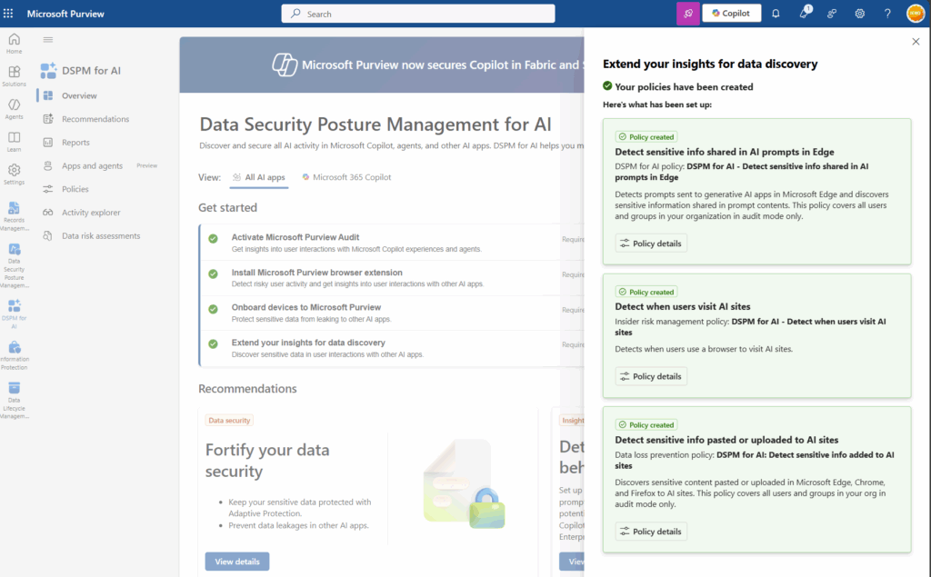The height and width of the screenshot is (577, 931).
Task: Switch to Microsoft 365 Copilot view
Action: (346, 177)
